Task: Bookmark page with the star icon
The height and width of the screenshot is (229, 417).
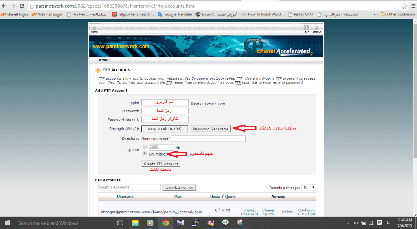Action: point(404,6)
